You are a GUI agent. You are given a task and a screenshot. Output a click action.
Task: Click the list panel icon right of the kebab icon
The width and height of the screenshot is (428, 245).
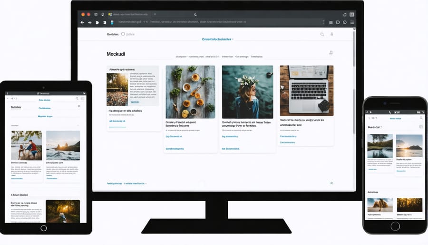[x=331, y=22]
